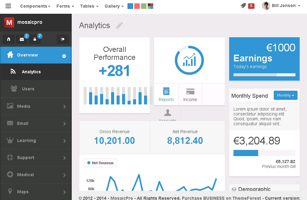Click the Analytics sidebar link
Image resolution: width=307 pixels, height=200 pixels.
coord(31,72)
